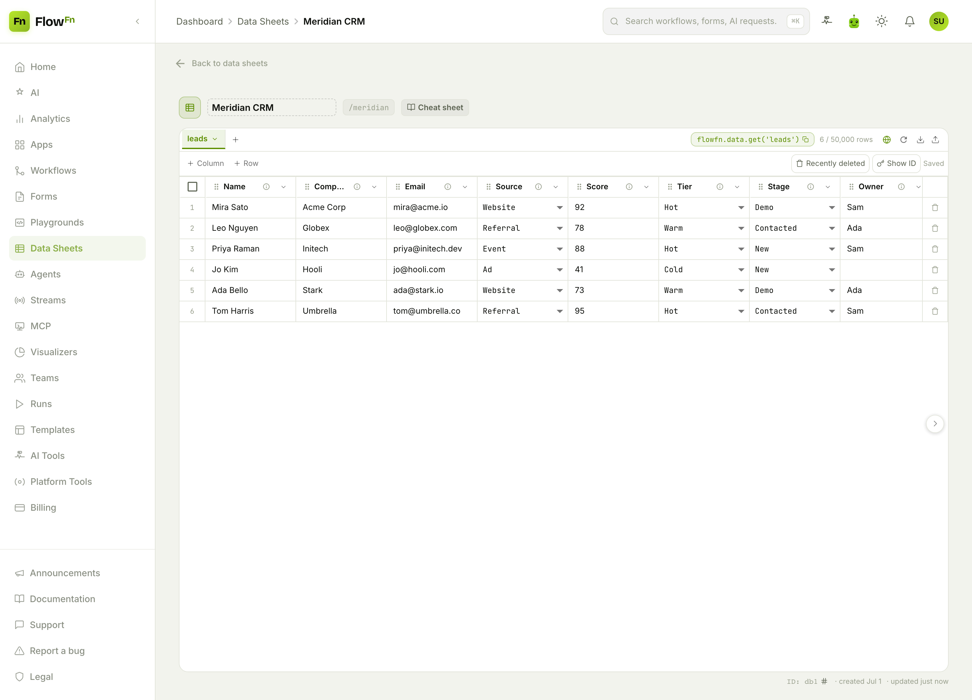
Task: Go to Data Sheets breadcrumb
Action: [263, 21]
